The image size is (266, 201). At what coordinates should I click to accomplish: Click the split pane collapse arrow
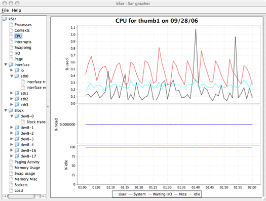coord(48,107)
